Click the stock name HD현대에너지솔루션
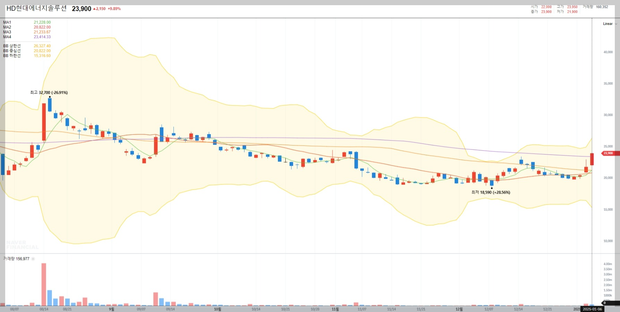The height and width of the screenshot is (312, 620). pos(36,9)
